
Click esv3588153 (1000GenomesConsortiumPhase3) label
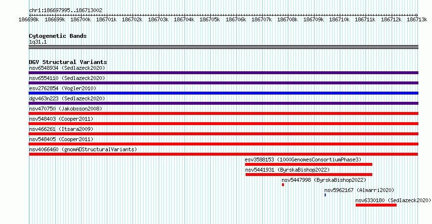(303, 160)
